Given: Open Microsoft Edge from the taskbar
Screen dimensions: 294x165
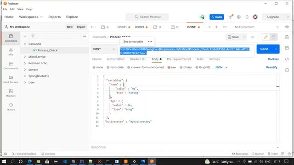Looking at the screenshot, I should 29,161.
